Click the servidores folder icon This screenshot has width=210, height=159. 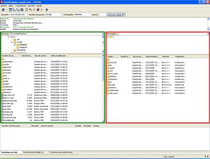tap(2, 89)
